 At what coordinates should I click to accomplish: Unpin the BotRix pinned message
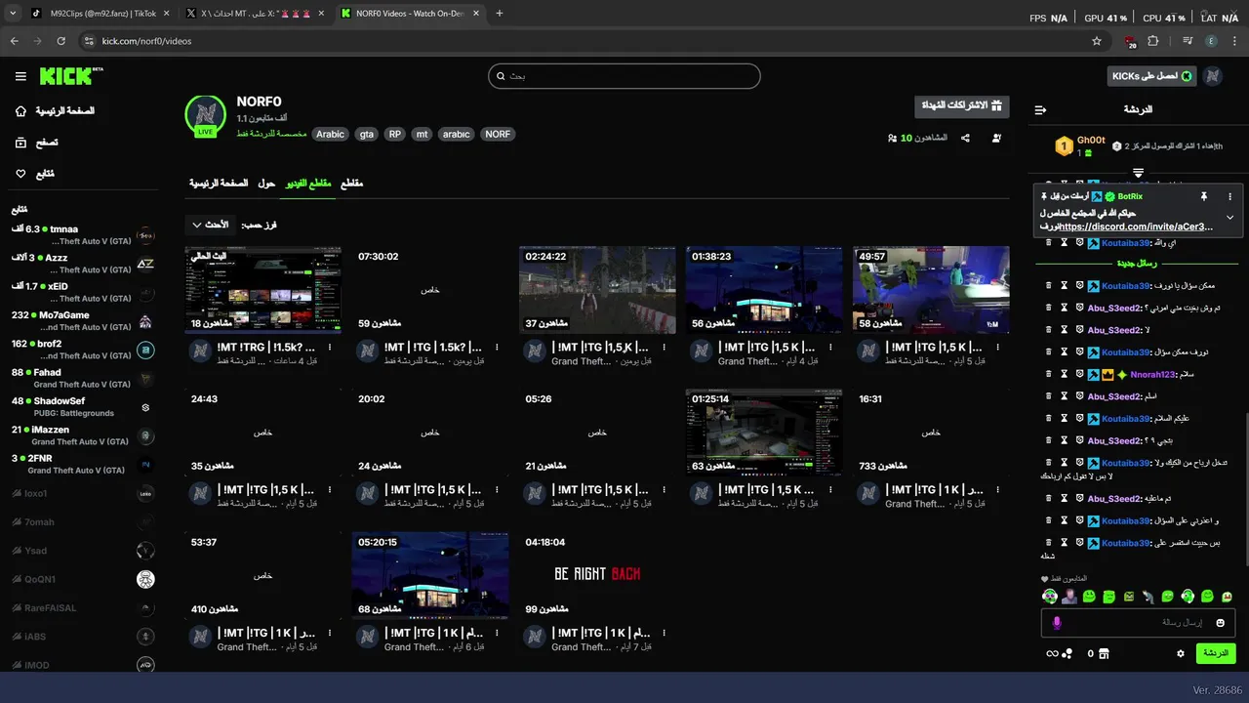point(1206,197)
